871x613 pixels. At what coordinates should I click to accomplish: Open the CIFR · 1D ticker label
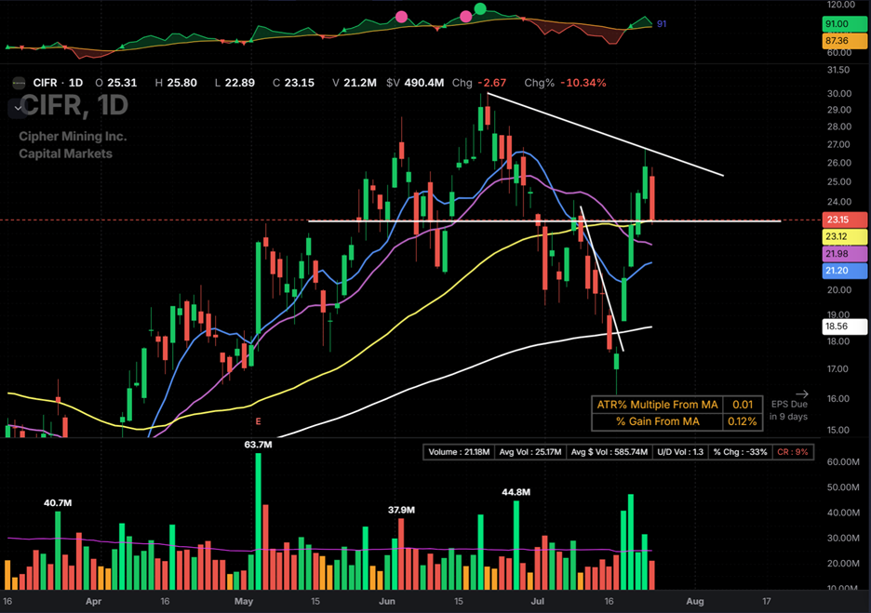(x=58, y=83)
